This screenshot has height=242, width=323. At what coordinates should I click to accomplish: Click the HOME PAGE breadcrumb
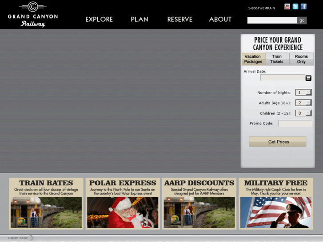point(18,238)
